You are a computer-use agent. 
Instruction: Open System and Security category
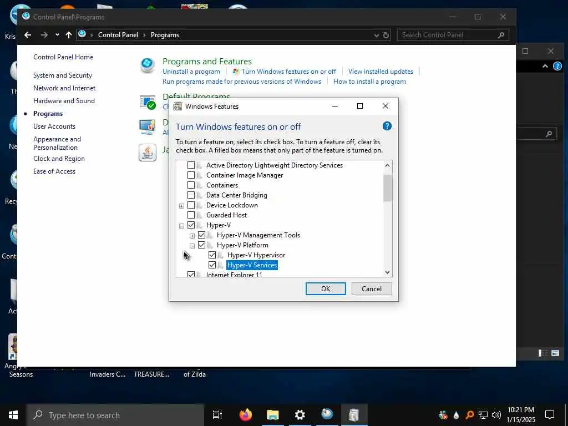63,75
